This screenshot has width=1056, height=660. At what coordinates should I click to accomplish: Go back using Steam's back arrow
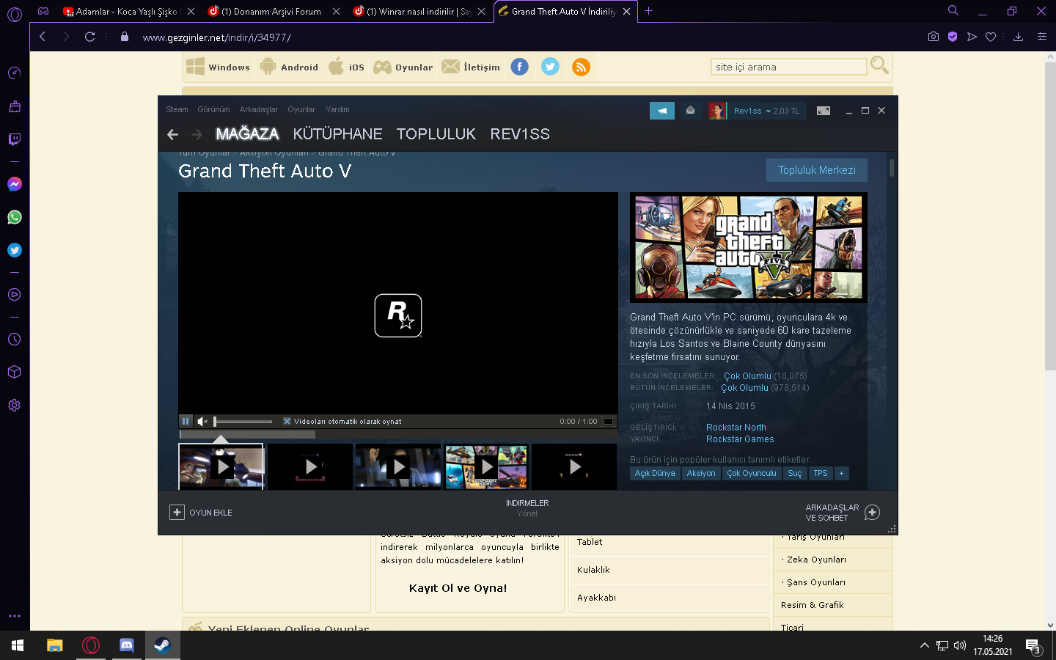(173, 134)
